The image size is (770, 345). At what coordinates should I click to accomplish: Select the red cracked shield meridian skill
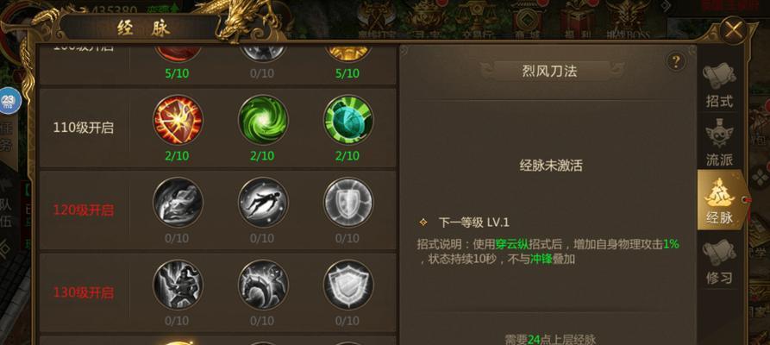(x=178, y=120)
